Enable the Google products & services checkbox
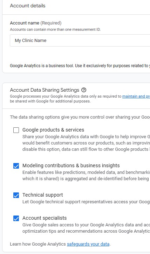This screenshot has width=150, height=254. pyautogui.click(x=16, y=130)
